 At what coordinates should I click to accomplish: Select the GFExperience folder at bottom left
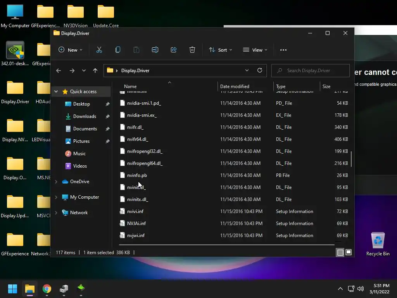tap(15, 244)
